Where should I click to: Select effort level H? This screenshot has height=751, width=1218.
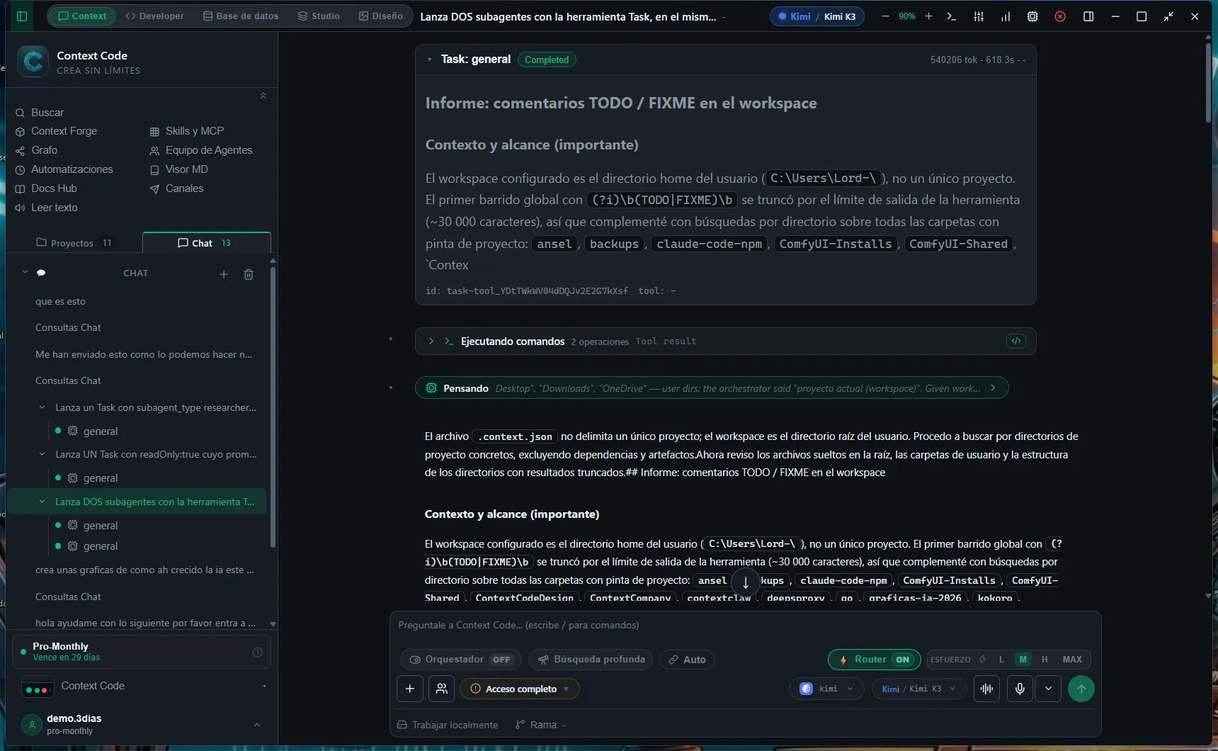coord(1045,660)
